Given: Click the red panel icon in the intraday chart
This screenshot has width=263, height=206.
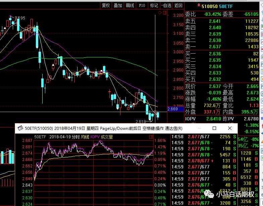Looking at the screenshot, I should pyautogui.click(x=151, y=137).
